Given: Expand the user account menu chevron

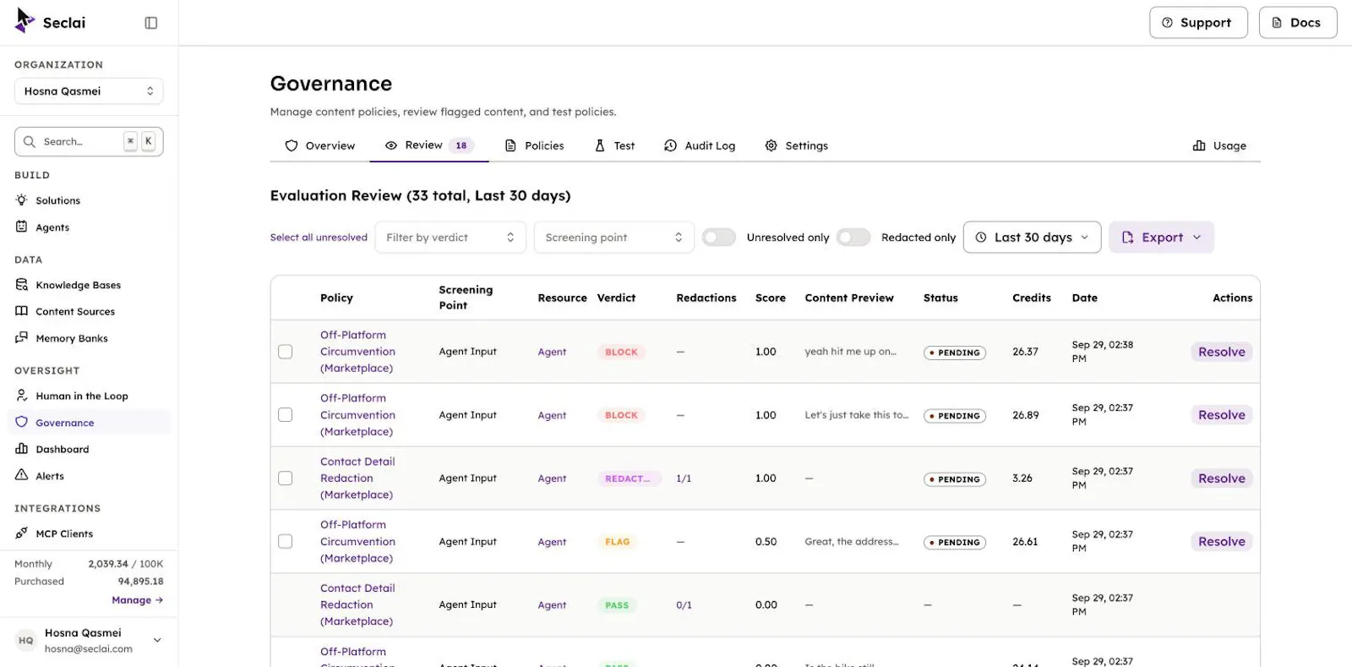Looking at the screenshot, I should (x=157, y=641).
